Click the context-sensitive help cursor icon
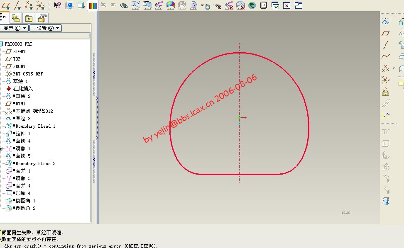Viewport: 404px width, 248px height. tap(58, 5)
